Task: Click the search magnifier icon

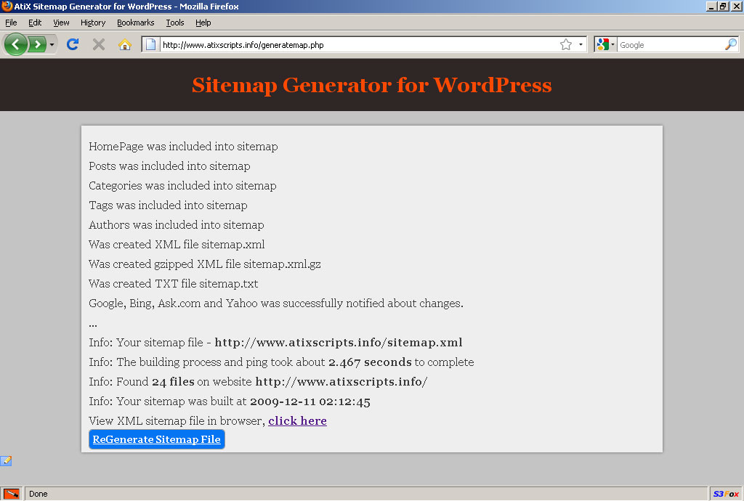Action: 731,44
